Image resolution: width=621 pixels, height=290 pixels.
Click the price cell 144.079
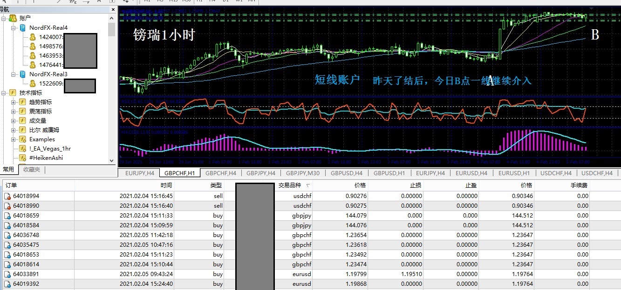356,216
